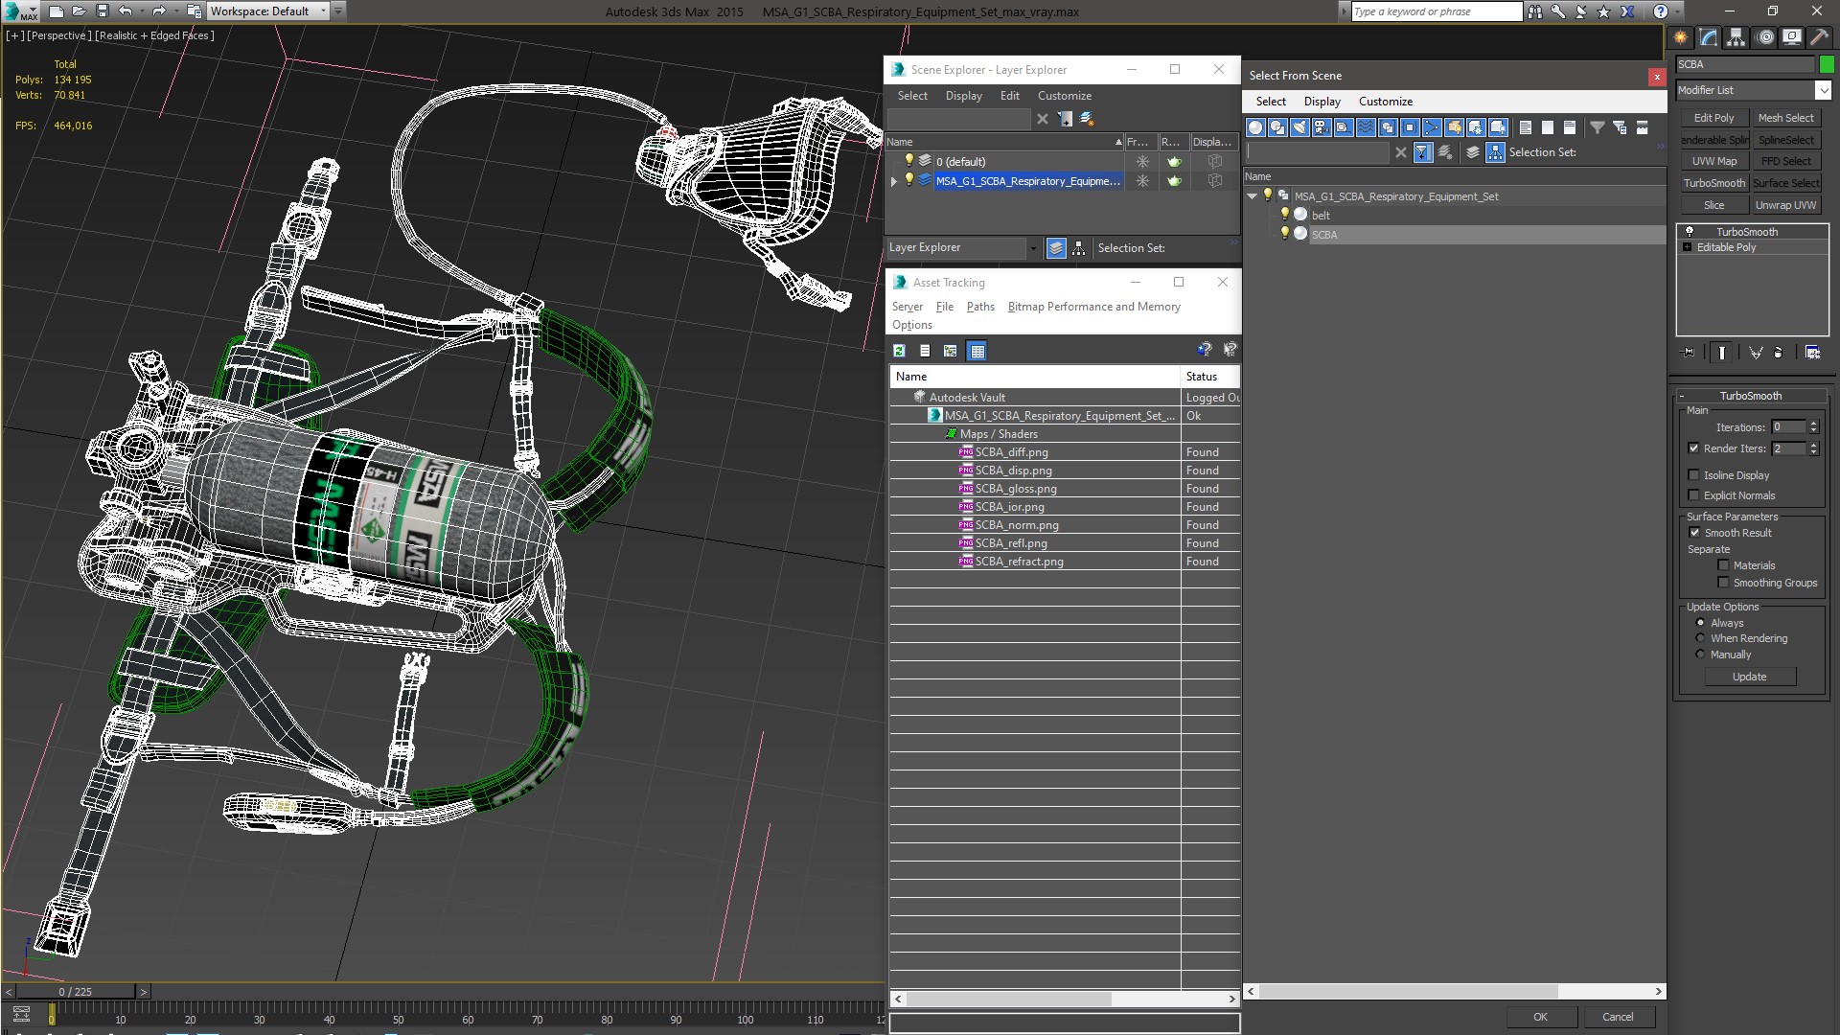Enable Separate by Smoothing Groups checkbox
This screenshot has width=1840, height=1035.
pyautogui.click(x=1723, y=583)
